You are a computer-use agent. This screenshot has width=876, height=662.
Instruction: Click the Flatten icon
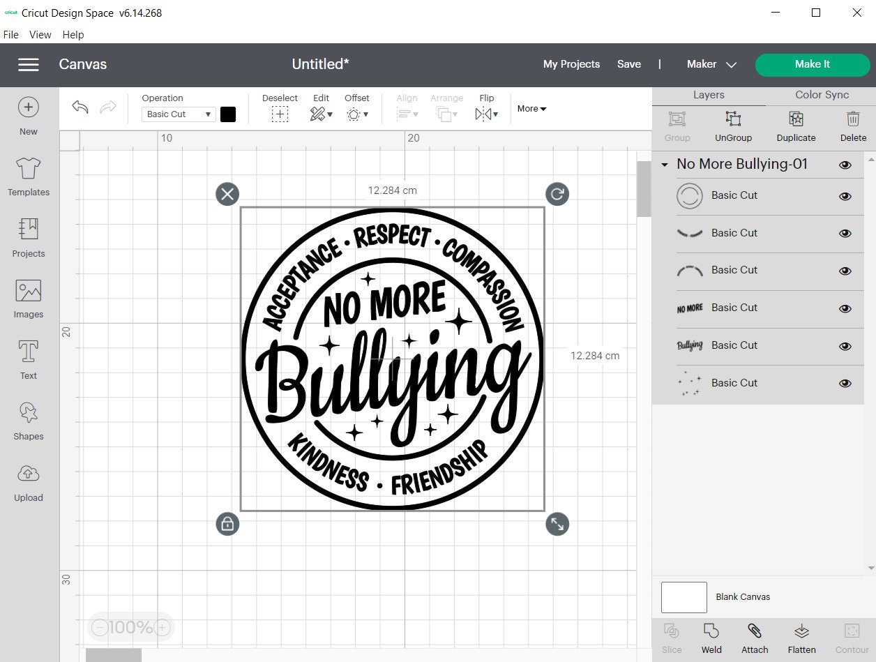801,637
